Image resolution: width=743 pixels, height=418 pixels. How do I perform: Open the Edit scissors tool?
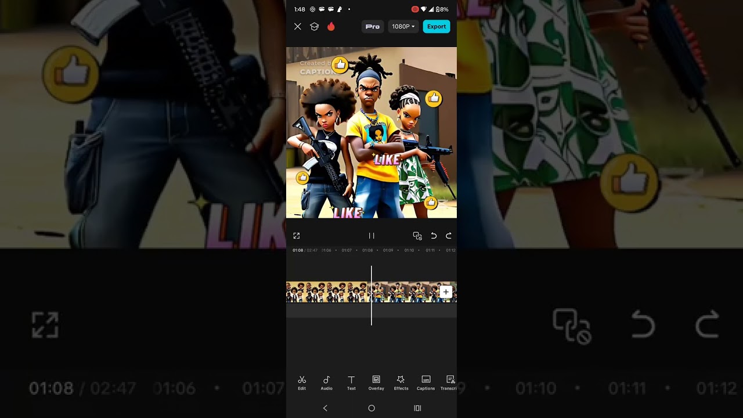pyautogui.click(x=302, y=383)
